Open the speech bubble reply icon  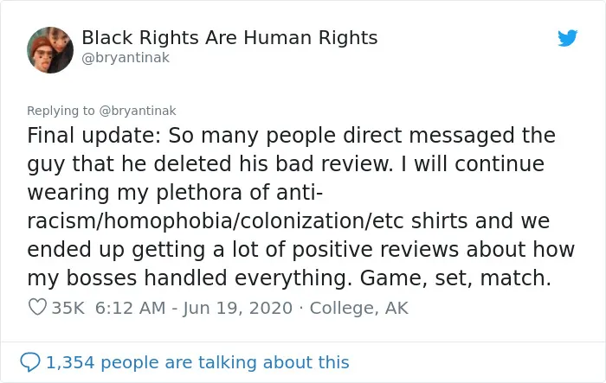pos(29,362)
